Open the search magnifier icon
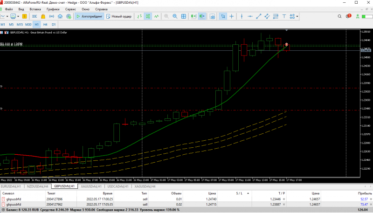373x213 pixels. pos(340,16)
